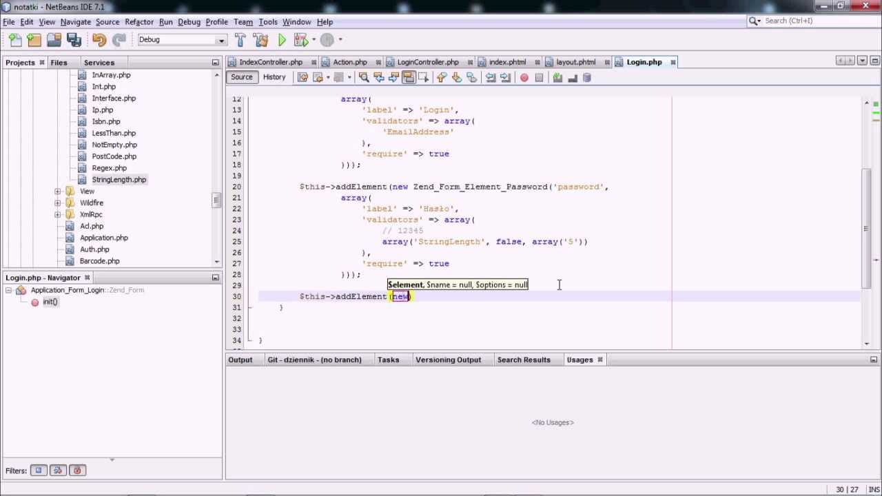Viewport: 882px width, 496px height.
Task: Click the New Project toolbar icon
Action: click(x=34, y=40)
